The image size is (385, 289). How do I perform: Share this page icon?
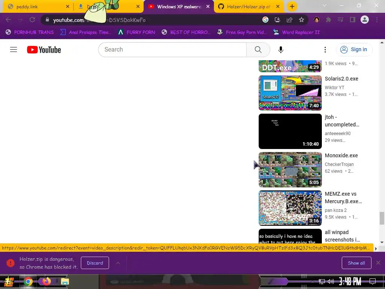tap(290, 20)
